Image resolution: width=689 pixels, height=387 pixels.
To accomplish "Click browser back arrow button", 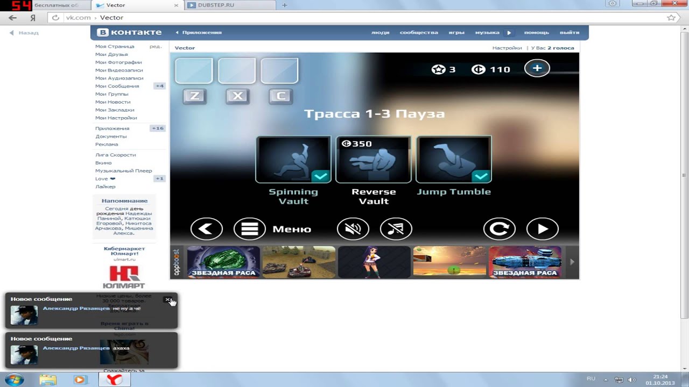I will [x=13, y=18].
